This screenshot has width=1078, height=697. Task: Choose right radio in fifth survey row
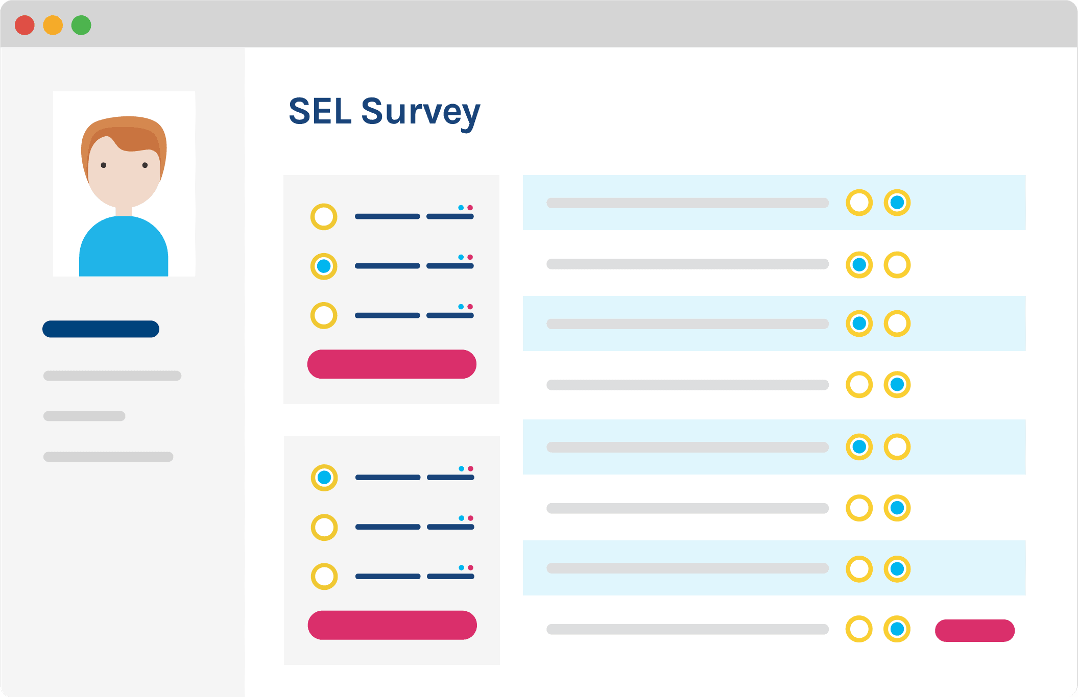(x=897, y=447)
